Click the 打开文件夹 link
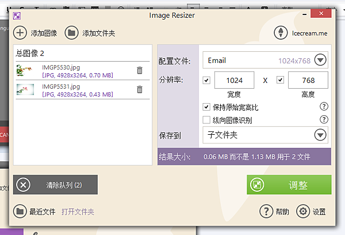Viewport: 345px width, 235px height. [78, 212]
